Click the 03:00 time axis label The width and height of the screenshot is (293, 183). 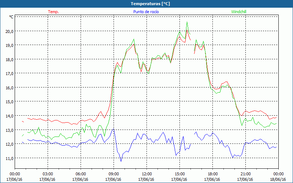pos(48,174)
